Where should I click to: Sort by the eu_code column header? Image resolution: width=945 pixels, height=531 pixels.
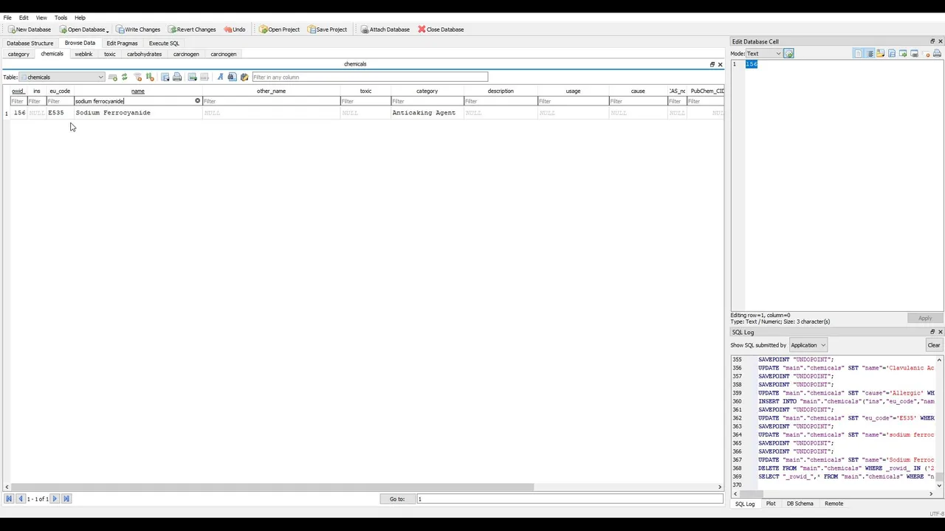click(60, 91)
